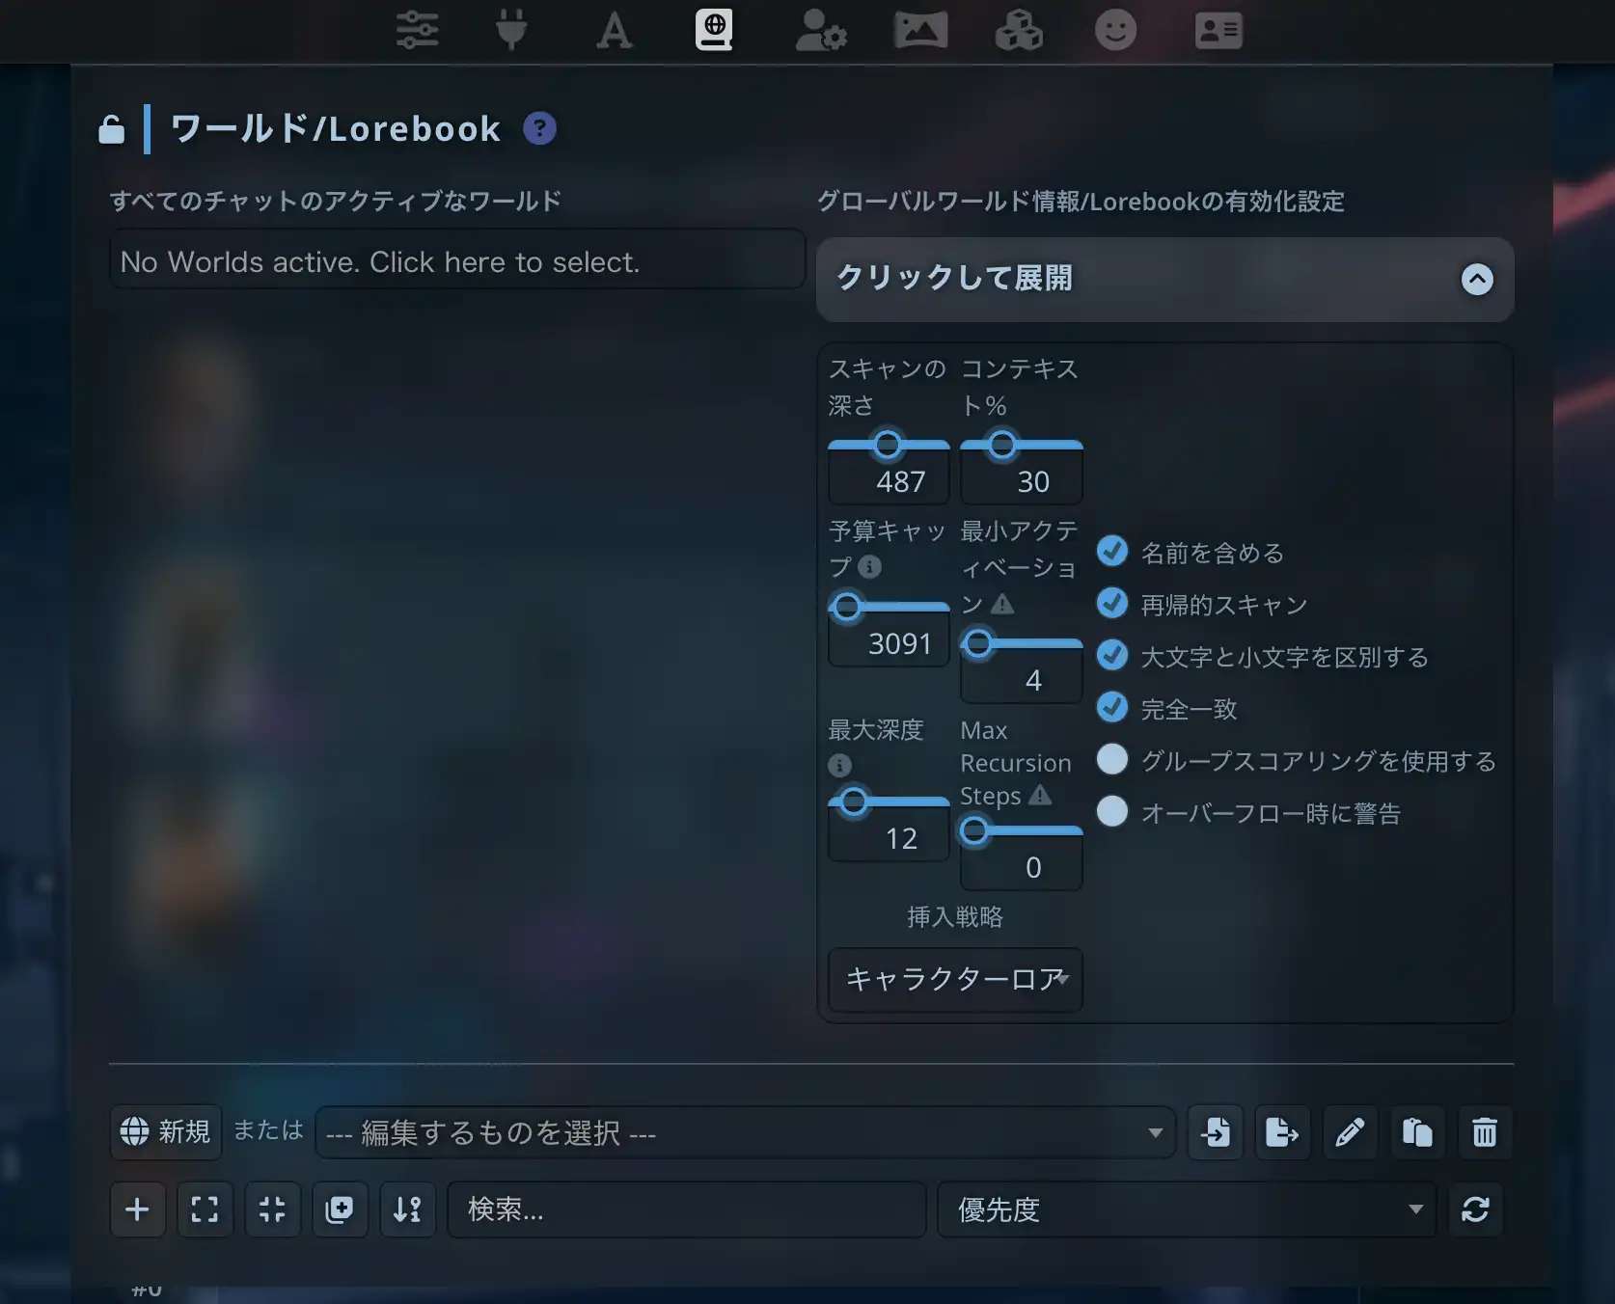This screenshot has width=1615, height=1304.
Task: Enable オーバーフロー時に警告 checkbox
Action: (x=1112, y=811)
